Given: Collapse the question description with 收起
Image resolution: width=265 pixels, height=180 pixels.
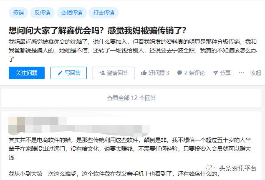Looking at the screenshot, I should click(x=256, y=73).
